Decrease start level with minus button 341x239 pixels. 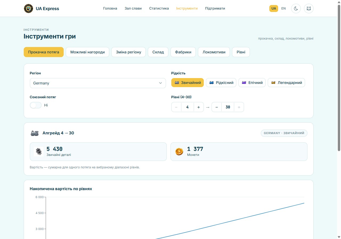[176, 107]
